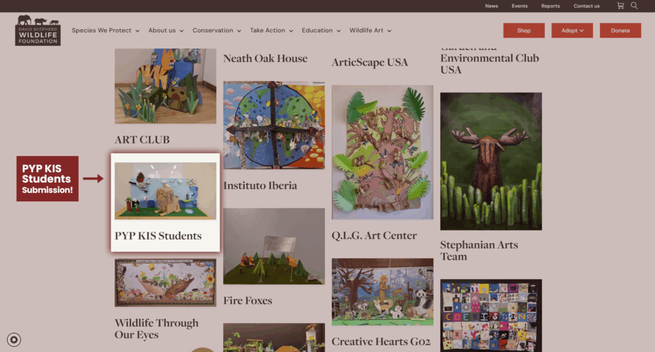655x352 pixels.
Task: Open the Education dropdown
Action: (321, 31)
